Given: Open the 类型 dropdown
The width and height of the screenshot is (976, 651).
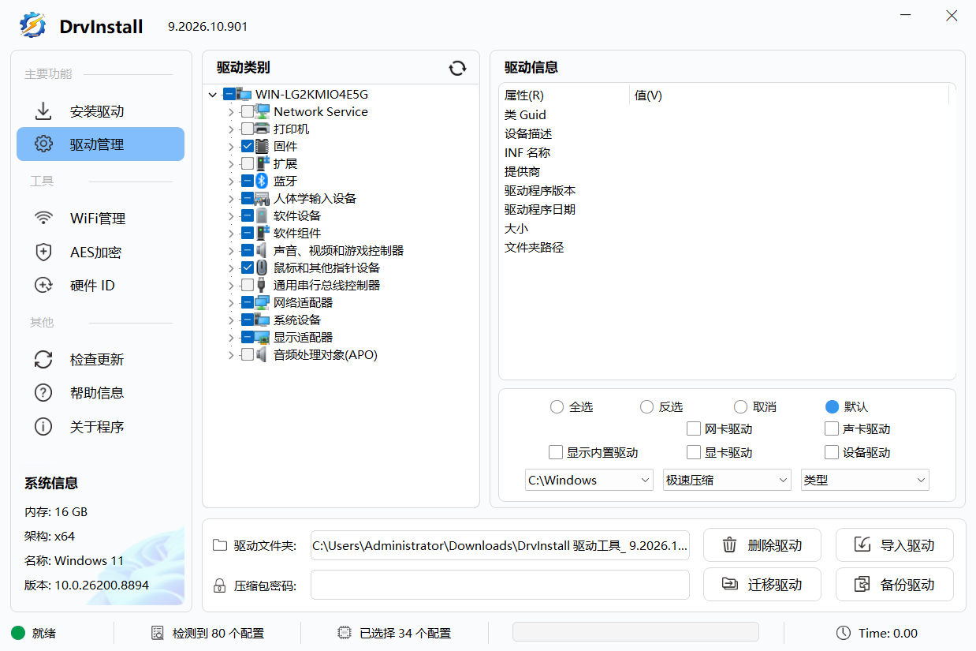Looking at the screenshot, I should coord(865,480).
